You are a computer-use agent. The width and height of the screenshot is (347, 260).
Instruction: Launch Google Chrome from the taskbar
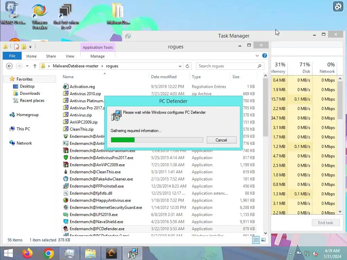(48, 253)
